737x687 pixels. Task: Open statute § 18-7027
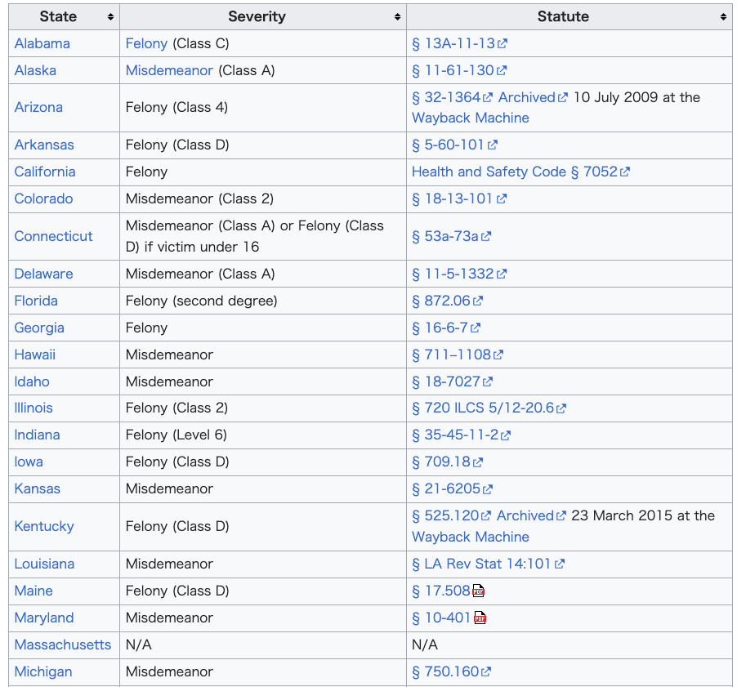tap(446, 381)
